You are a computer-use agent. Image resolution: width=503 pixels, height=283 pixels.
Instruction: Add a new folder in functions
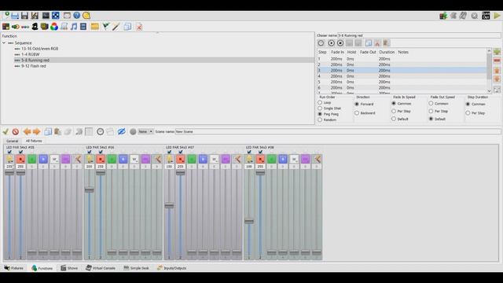[x=94, y=27]
